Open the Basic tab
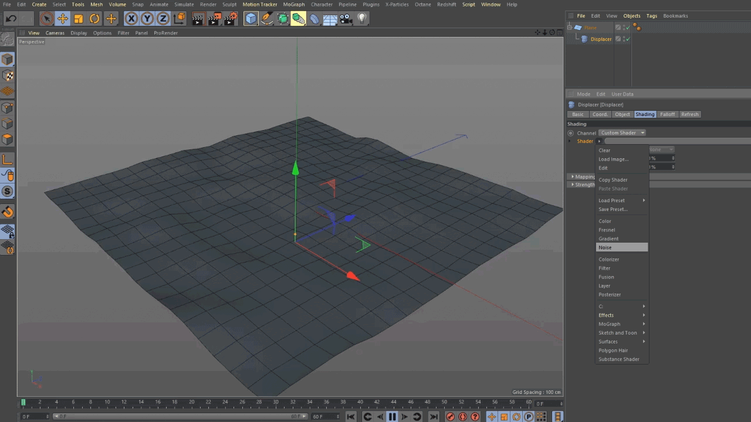This screenshot has height=422, width=751. click(x=578, y=114)
